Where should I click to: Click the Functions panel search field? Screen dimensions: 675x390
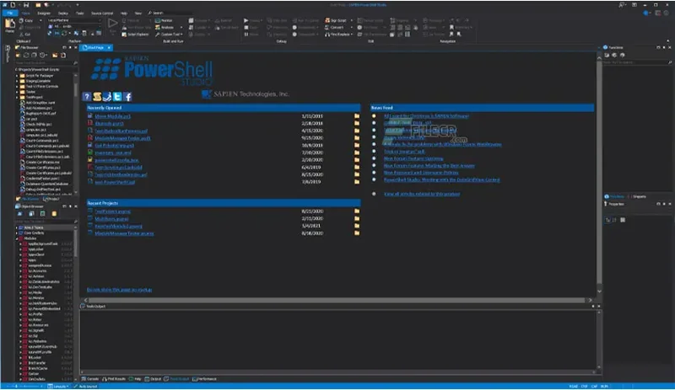coord(637,62)
